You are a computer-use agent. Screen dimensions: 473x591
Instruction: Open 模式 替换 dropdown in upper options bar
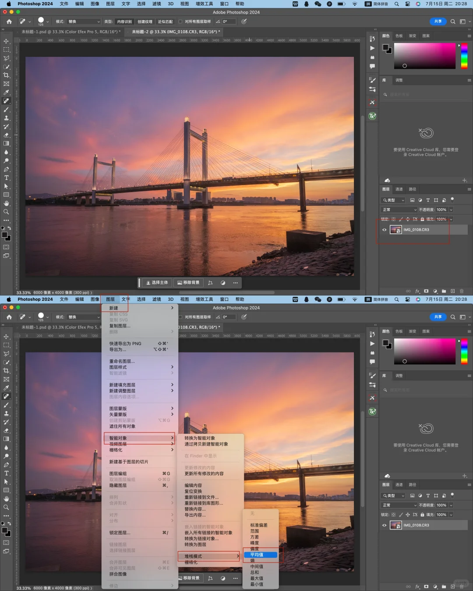(84, 21)
